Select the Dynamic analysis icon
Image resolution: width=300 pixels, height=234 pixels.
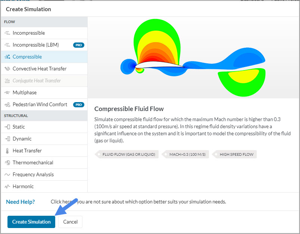(x=7, y=139)
